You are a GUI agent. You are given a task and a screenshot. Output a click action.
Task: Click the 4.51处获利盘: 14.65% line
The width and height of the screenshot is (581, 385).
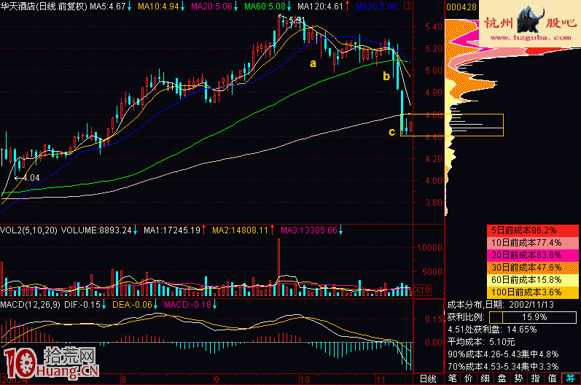(x=492, y=330)
